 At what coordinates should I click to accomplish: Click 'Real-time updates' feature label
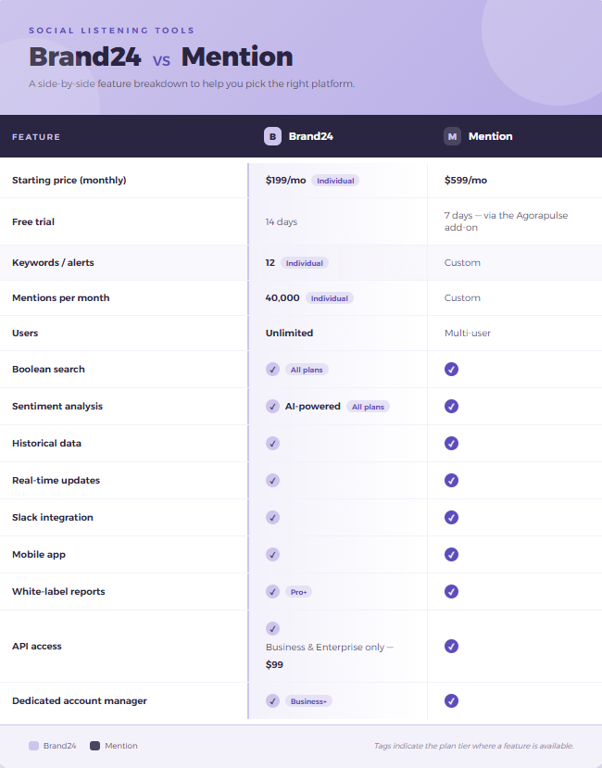pos(56,481)
